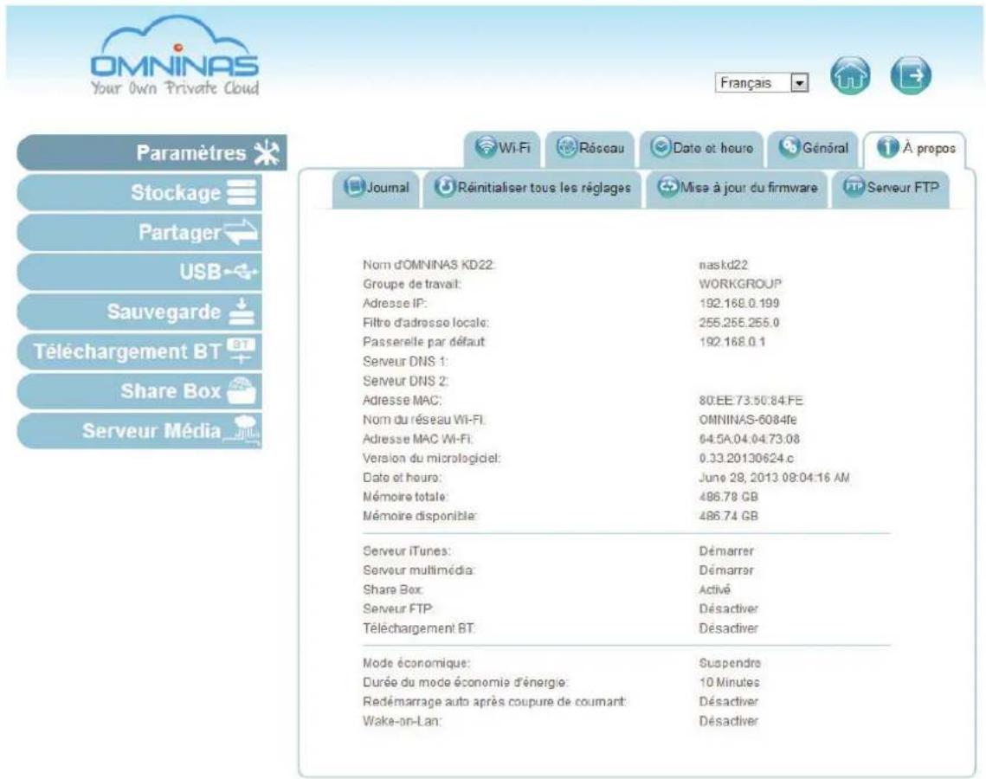Switch to the Général tab
986x779 pixels.
[813, 148]
